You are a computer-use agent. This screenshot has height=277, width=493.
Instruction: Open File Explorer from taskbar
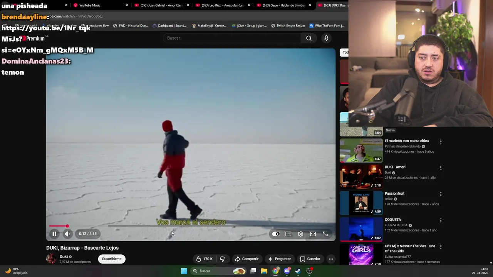[264, 271]
